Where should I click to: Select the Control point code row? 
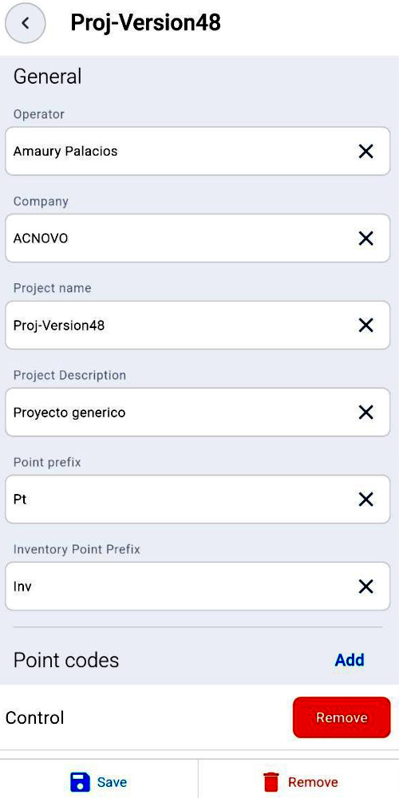(x=199, y=717)
